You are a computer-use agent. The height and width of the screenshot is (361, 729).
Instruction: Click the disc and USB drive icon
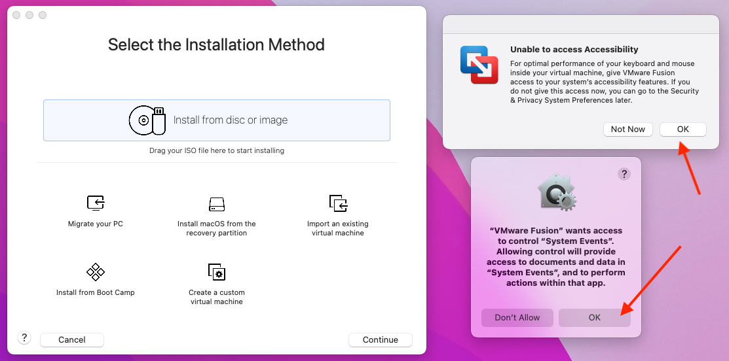pyautogui.click(x=147, y=120)
